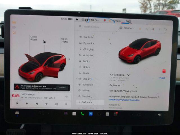Open the audio equalizer settings icon
This screenshot has width=180, height=135.
tap(56, 104)
